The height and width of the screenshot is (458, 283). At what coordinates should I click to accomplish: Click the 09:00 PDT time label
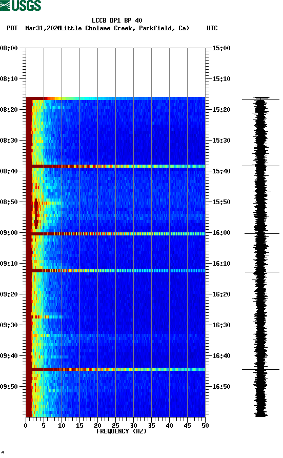9,233
